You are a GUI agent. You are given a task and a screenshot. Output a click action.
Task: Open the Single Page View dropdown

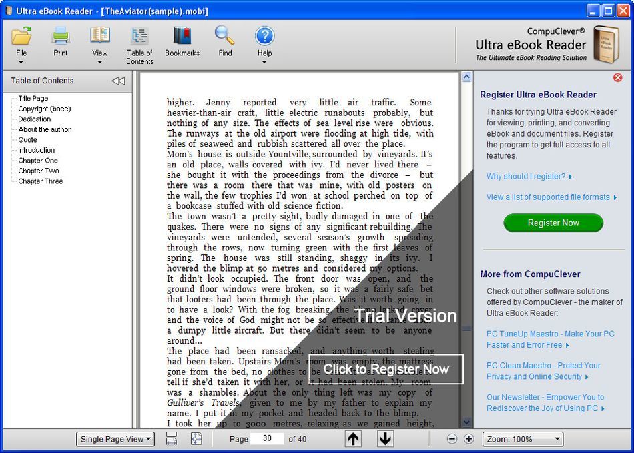point(115,439)
